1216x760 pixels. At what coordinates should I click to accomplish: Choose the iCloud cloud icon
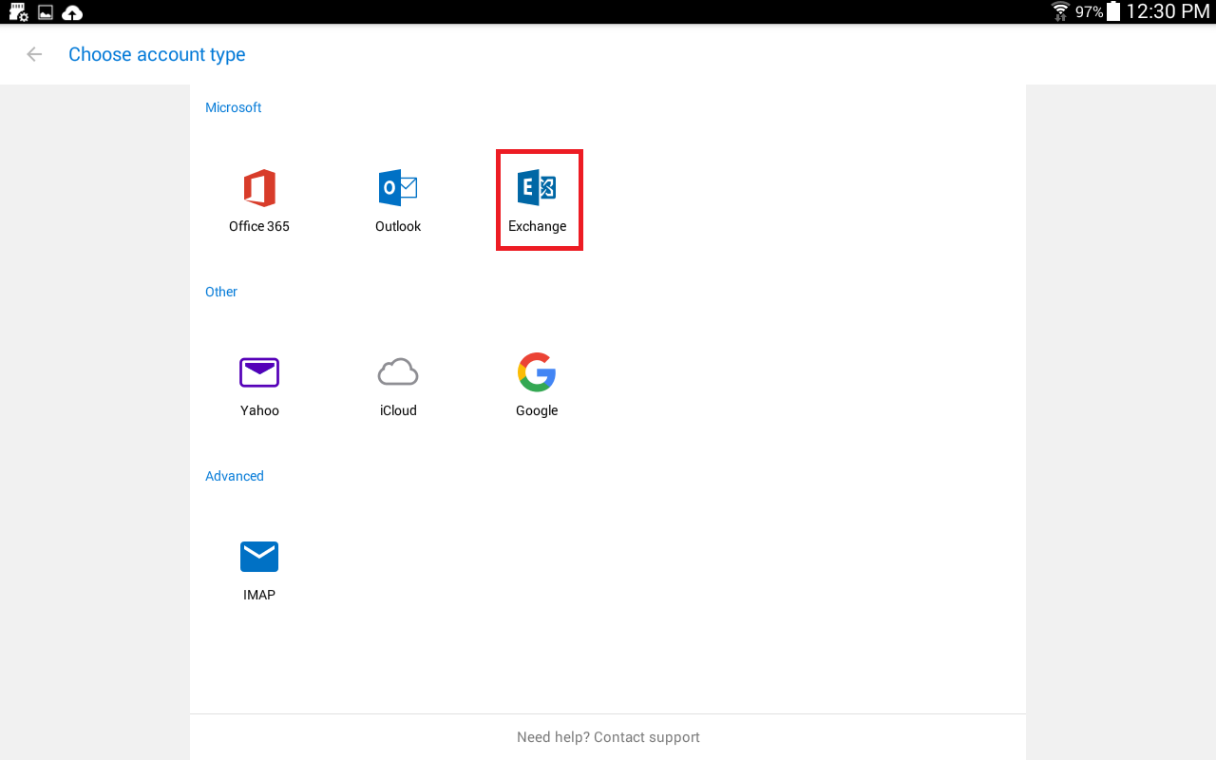(398, 372)
